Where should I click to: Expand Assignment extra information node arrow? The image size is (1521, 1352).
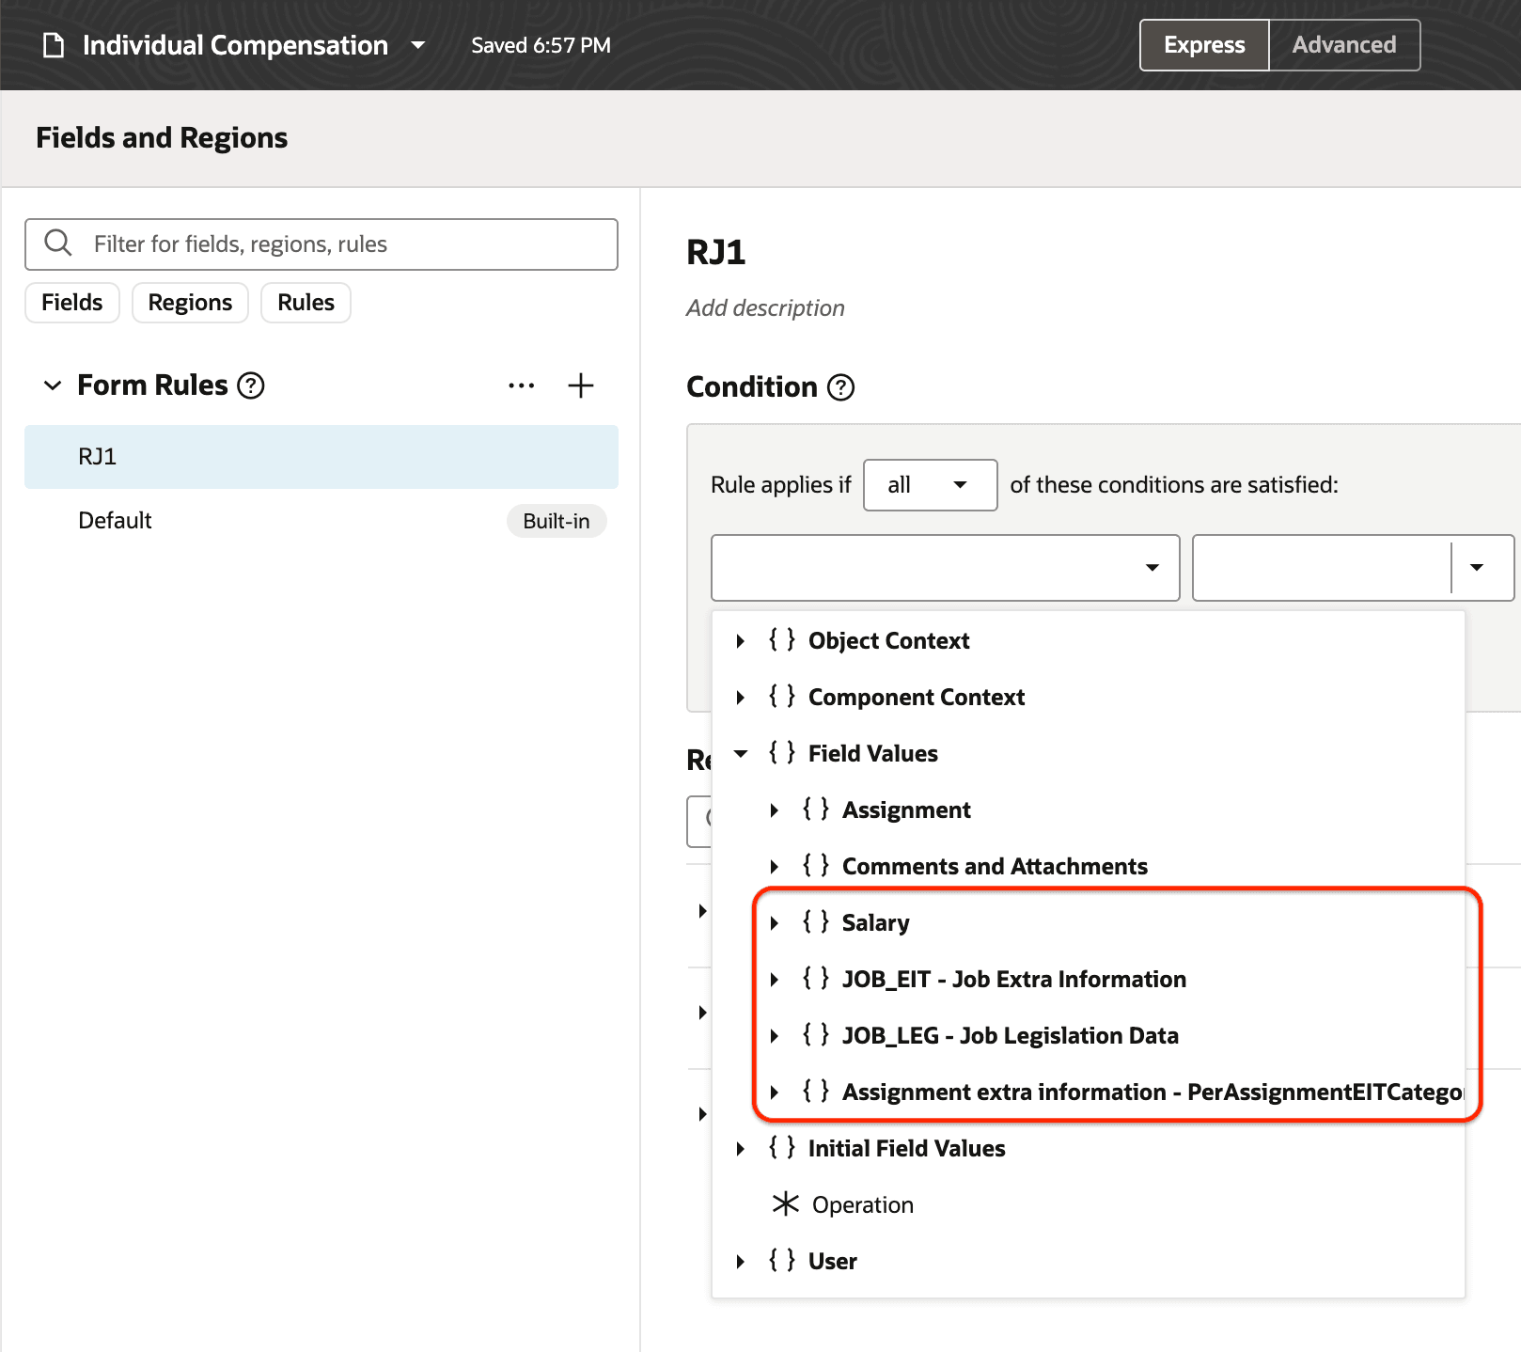click(x=775, y=1093)
